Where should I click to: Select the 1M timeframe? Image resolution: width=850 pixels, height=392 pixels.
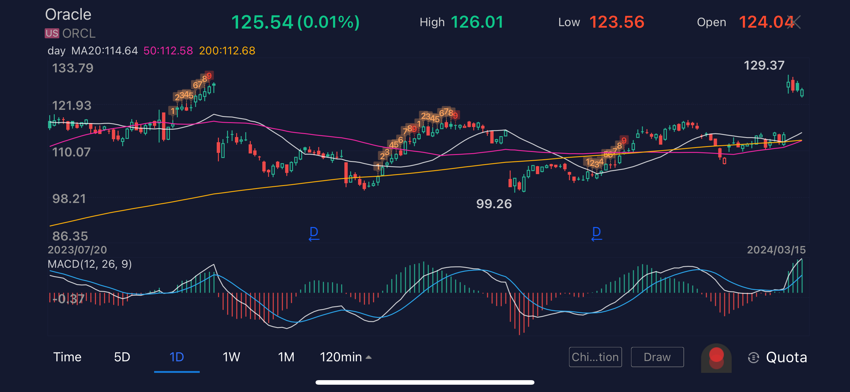coord(286,357)
